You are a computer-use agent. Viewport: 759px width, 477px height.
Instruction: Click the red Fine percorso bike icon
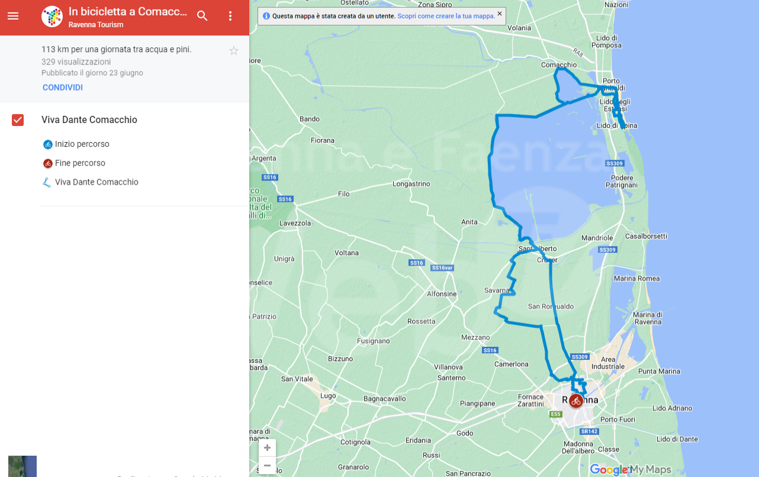[47, 163]
